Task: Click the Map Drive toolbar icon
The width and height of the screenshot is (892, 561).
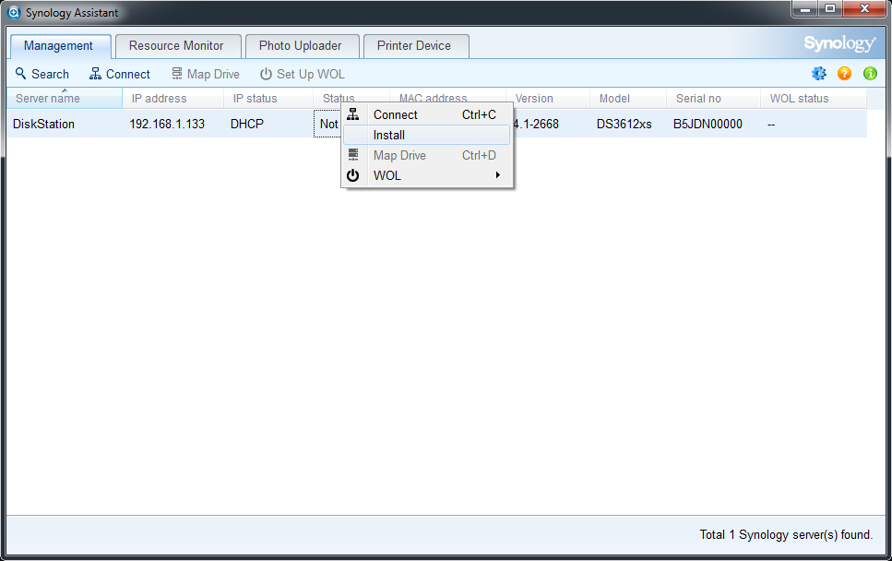Action: 177,74
